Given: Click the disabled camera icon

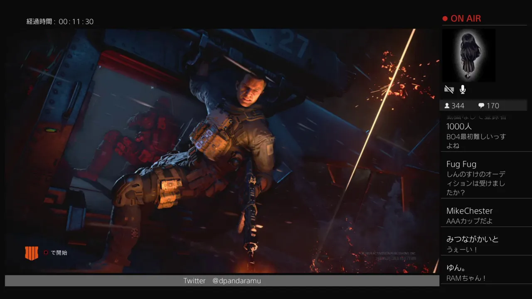Looking at the screenshot, I should 449,89.
